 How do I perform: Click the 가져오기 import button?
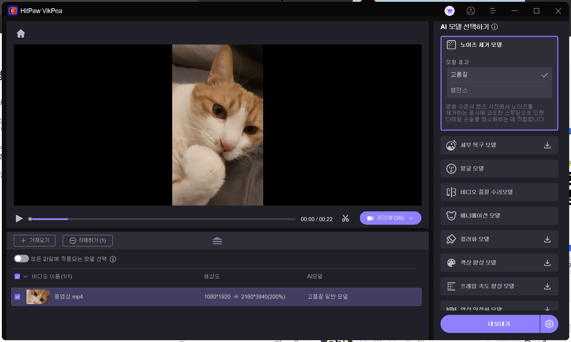(x=34, y=241)
